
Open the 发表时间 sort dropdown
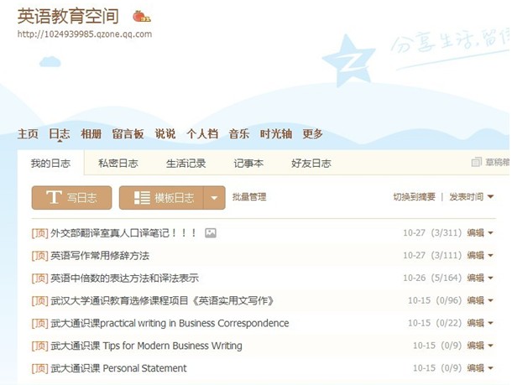point(472,197)
